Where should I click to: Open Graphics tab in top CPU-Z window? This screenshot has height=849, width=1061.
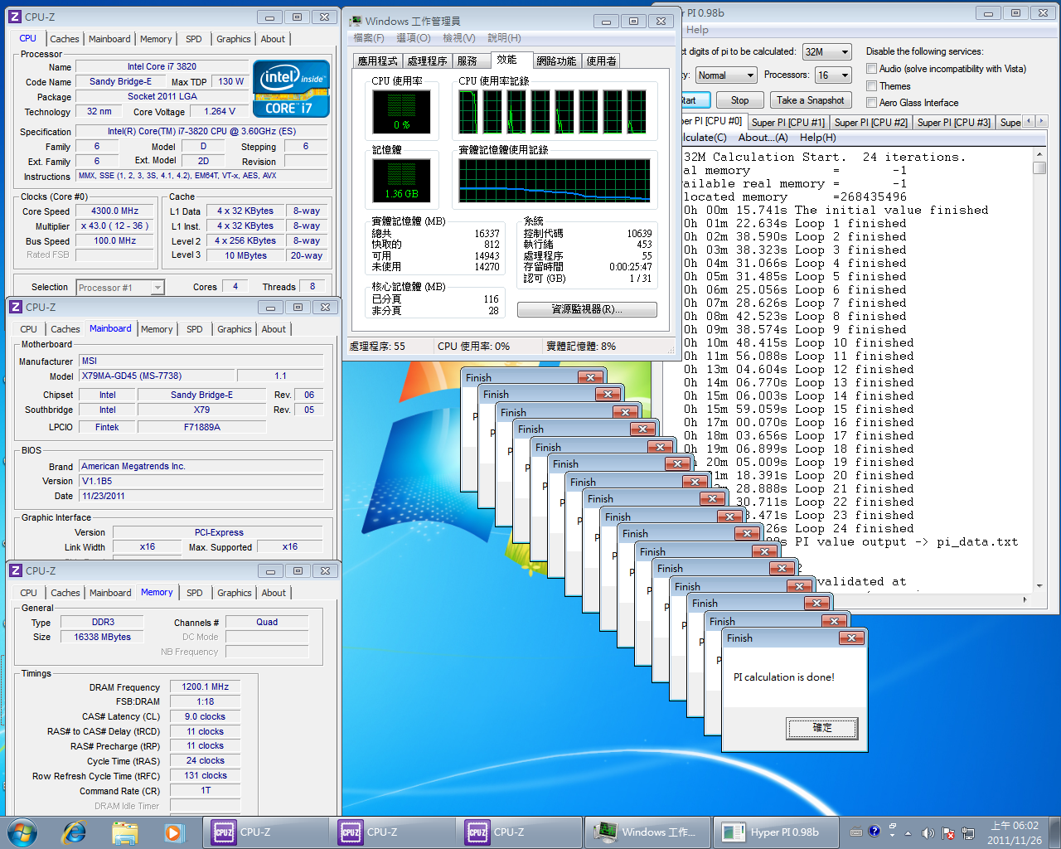pyautogui.click(x=234, y=39)
